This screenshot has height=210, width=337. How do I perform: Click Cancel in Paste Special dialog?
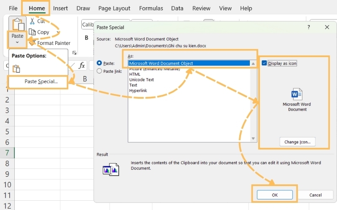(316, 195)
